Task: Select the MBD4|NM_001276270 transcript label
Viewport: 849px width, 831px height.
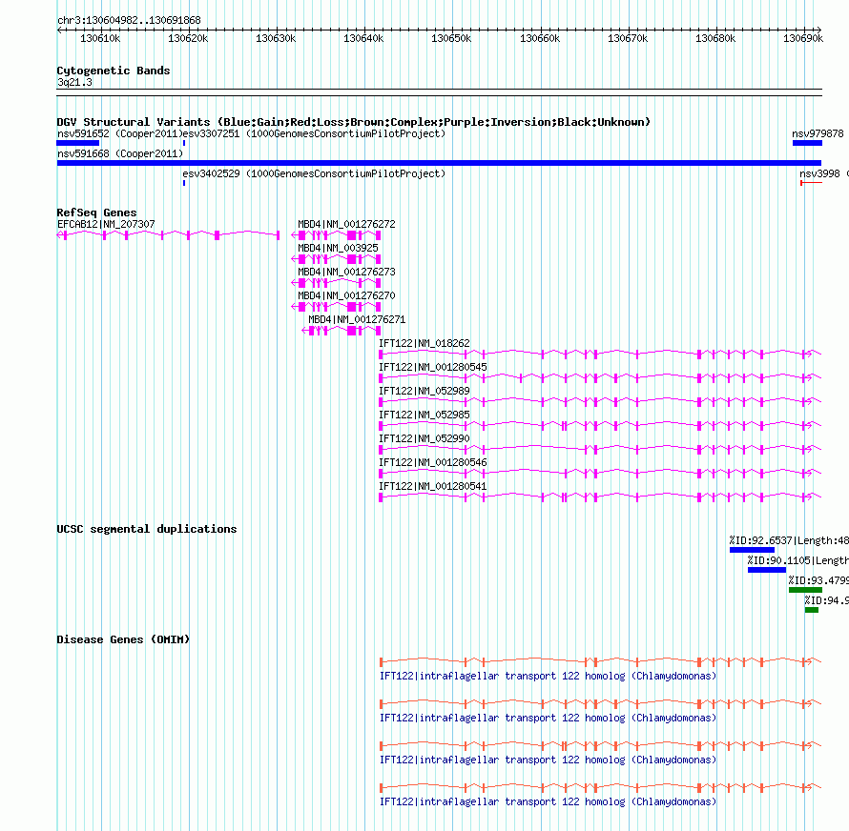Action: [x=346, y=295]
